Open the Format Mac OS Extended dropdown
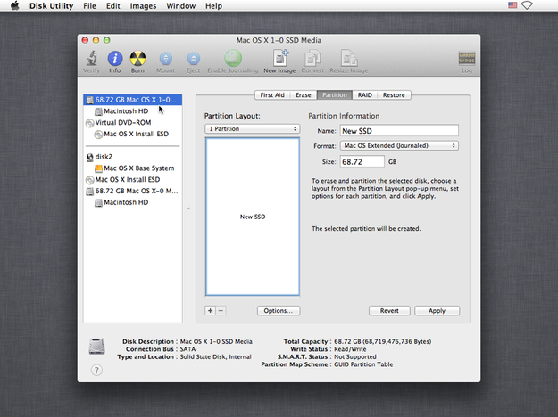Screen dimensions: 558x417 point(399,145)
